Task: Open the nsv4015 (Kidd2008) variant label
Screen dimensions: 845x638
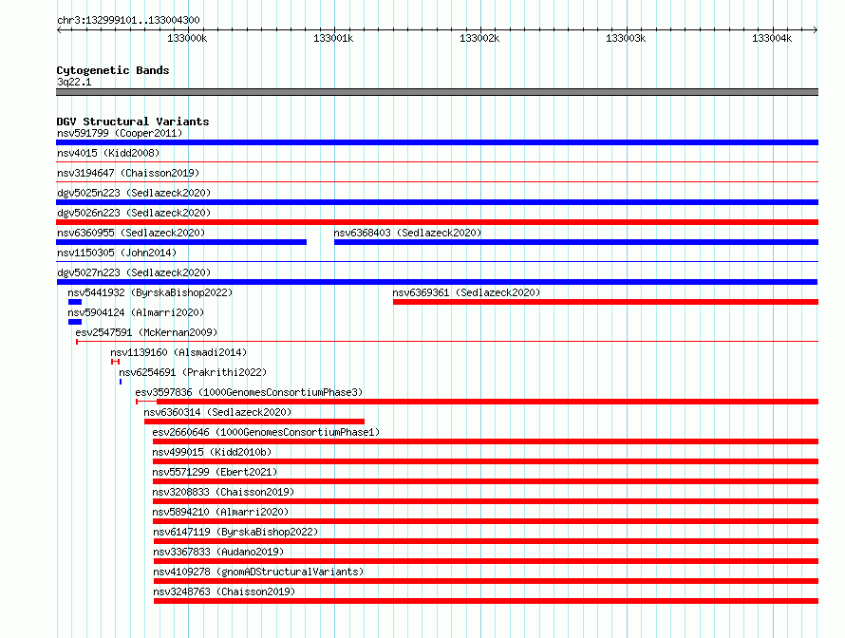Action: [108, 153]
